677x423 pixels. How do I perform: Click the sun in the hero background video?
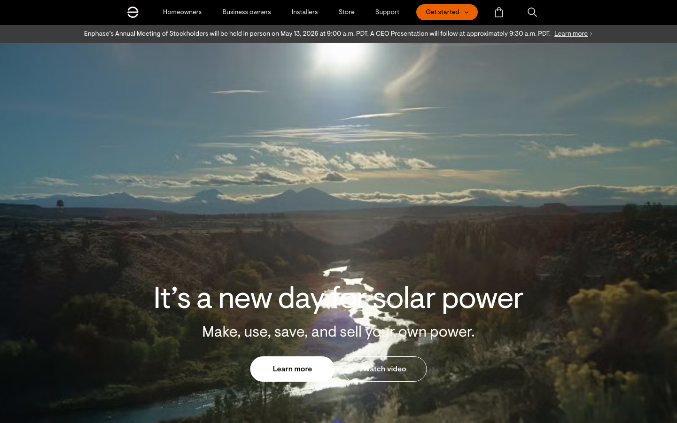(342, 54)
